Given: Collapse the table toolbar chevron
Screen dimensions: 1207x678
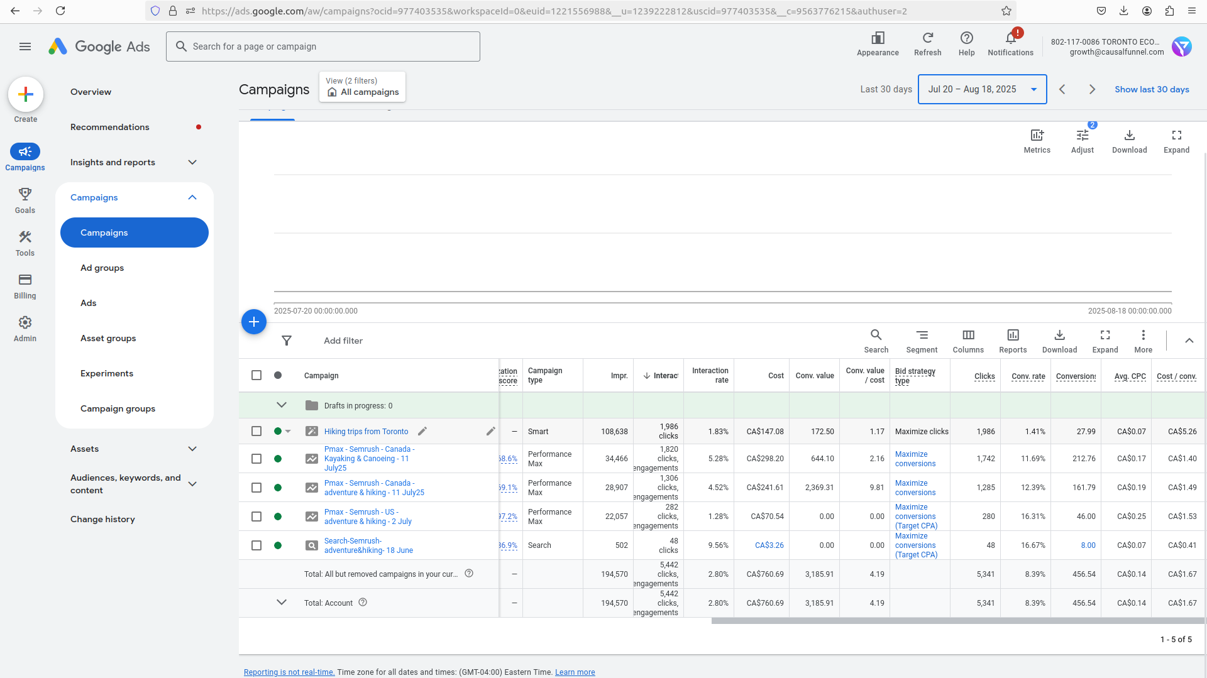Looking at the screenshot, I should point(1189,341).
